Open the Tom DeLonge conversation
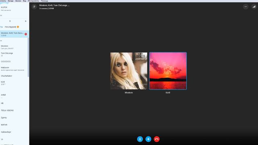This screenshot has width=258, height=145. click(x=14, y=54)
